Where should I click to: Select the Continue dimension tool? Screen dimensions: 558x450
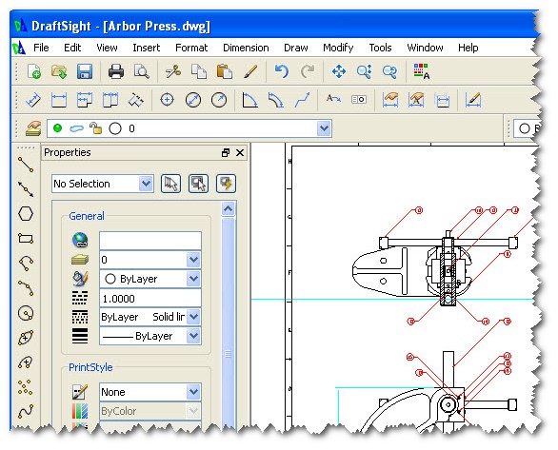110,100
